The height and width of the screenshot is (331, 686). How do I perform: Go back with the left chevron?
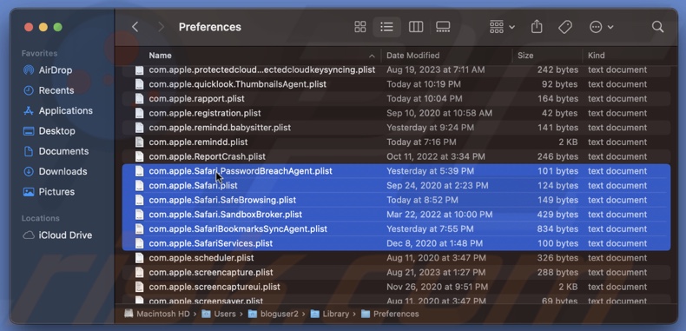coord(135,27)
